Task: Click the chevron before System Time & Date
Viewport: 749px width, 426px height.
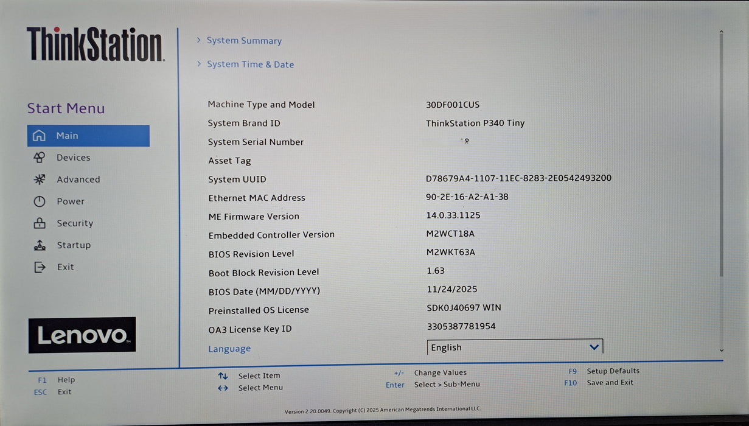Action: pyautogui.click(x=198, y=64)
